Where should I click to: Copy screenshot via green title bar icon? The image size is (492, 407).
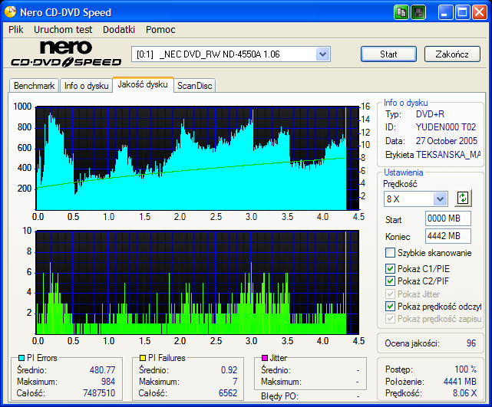(401, 12)
